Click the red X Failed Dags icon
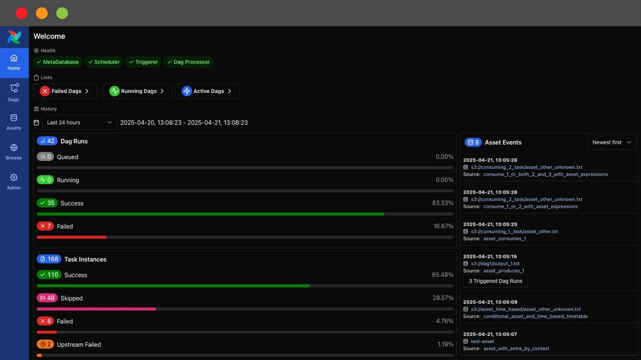This screenshot has width=641, height=360. click(45, 91)
